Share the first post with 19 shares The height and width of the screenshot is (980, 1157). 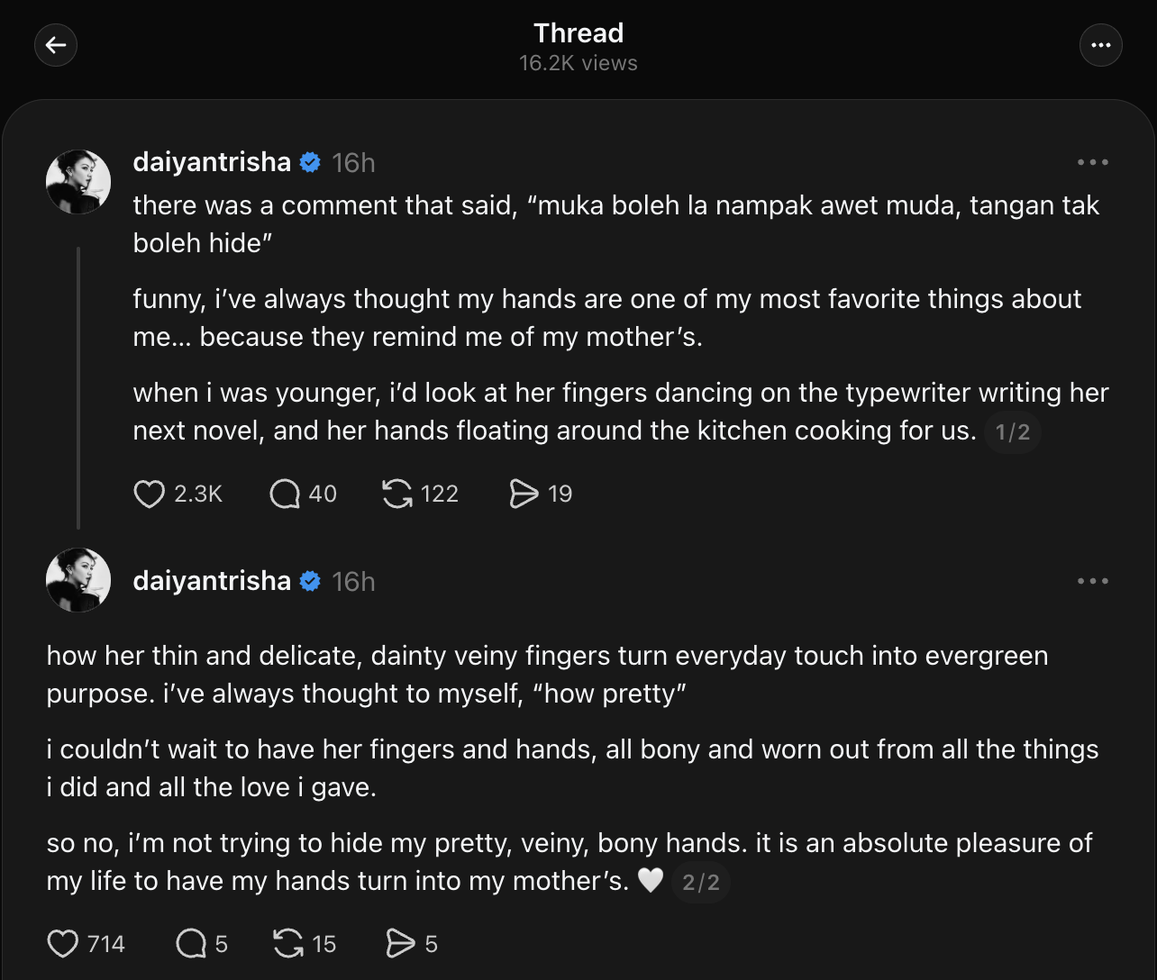point(524,494)
